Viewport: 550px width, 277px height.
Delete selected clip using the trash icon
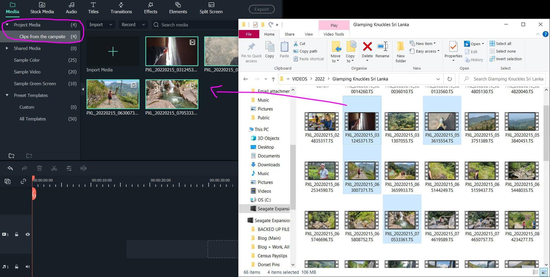click(x=39, y=168)
